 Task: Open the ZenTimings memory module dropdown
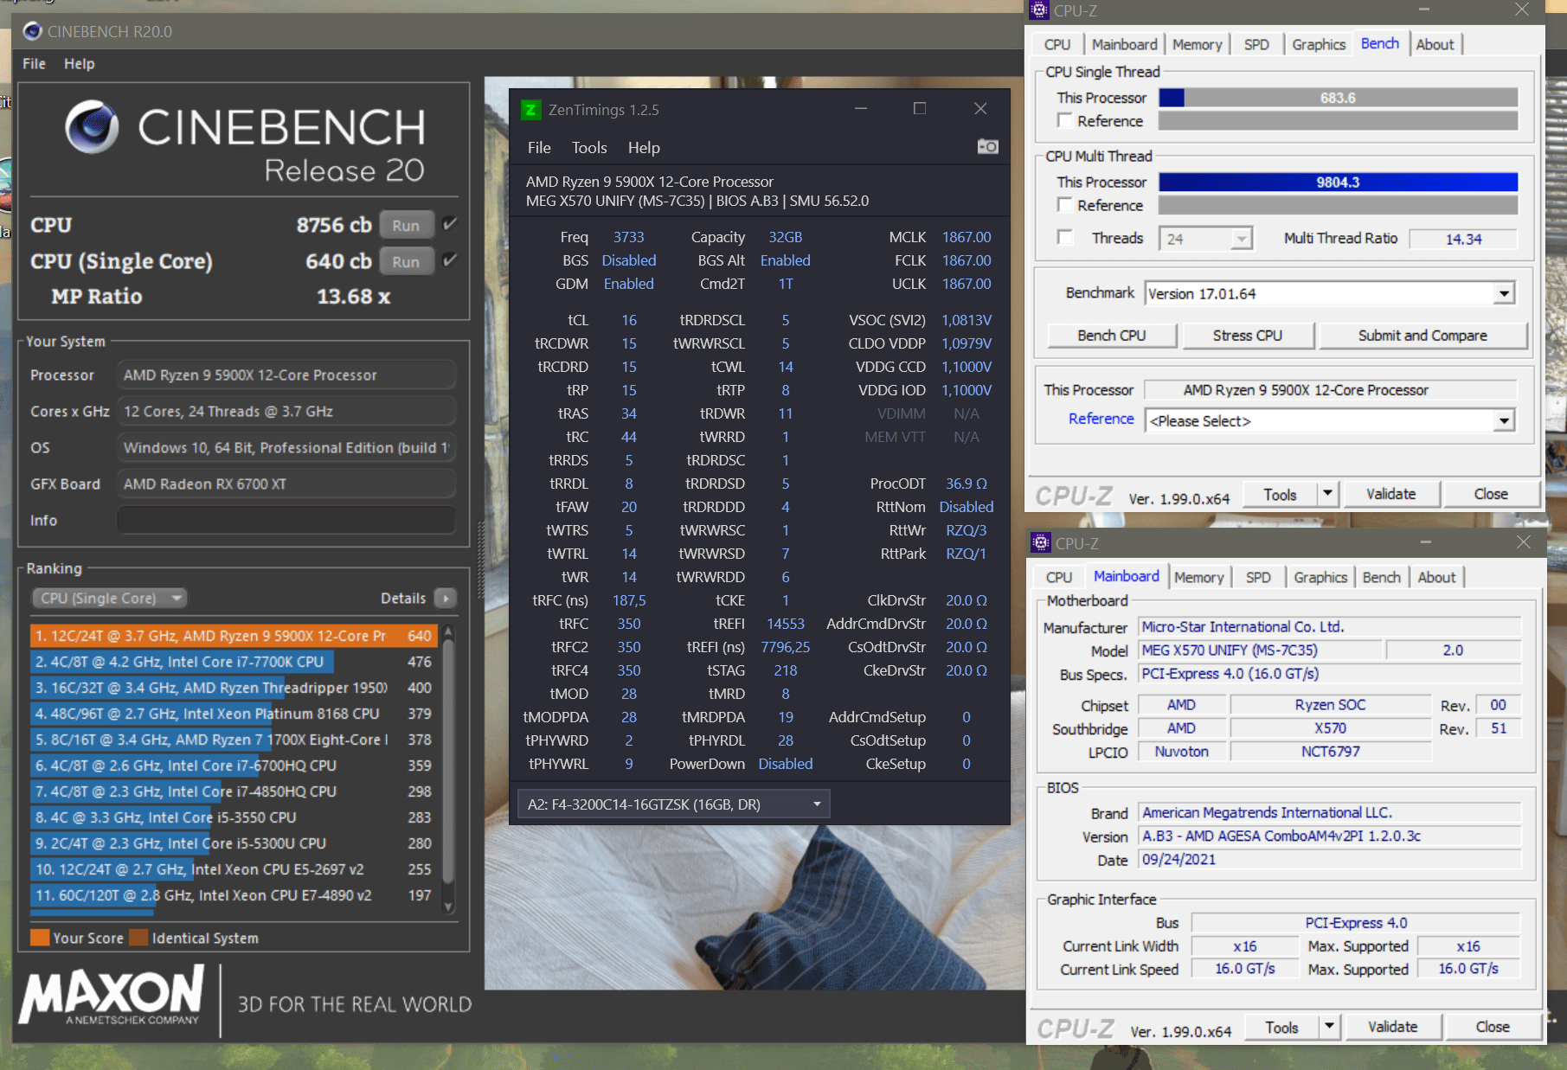click(x=673, y=804)
